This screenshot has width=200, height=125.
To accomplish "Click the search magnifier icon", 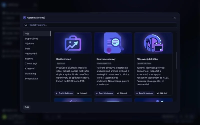I will pos(26,25).
